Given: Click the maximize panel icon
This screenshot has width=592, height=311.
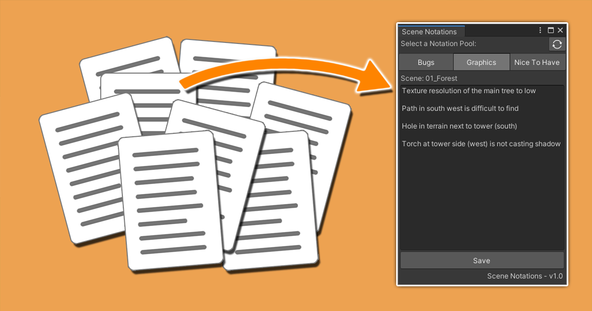Looking at the screenshot, I should [551, 30].
